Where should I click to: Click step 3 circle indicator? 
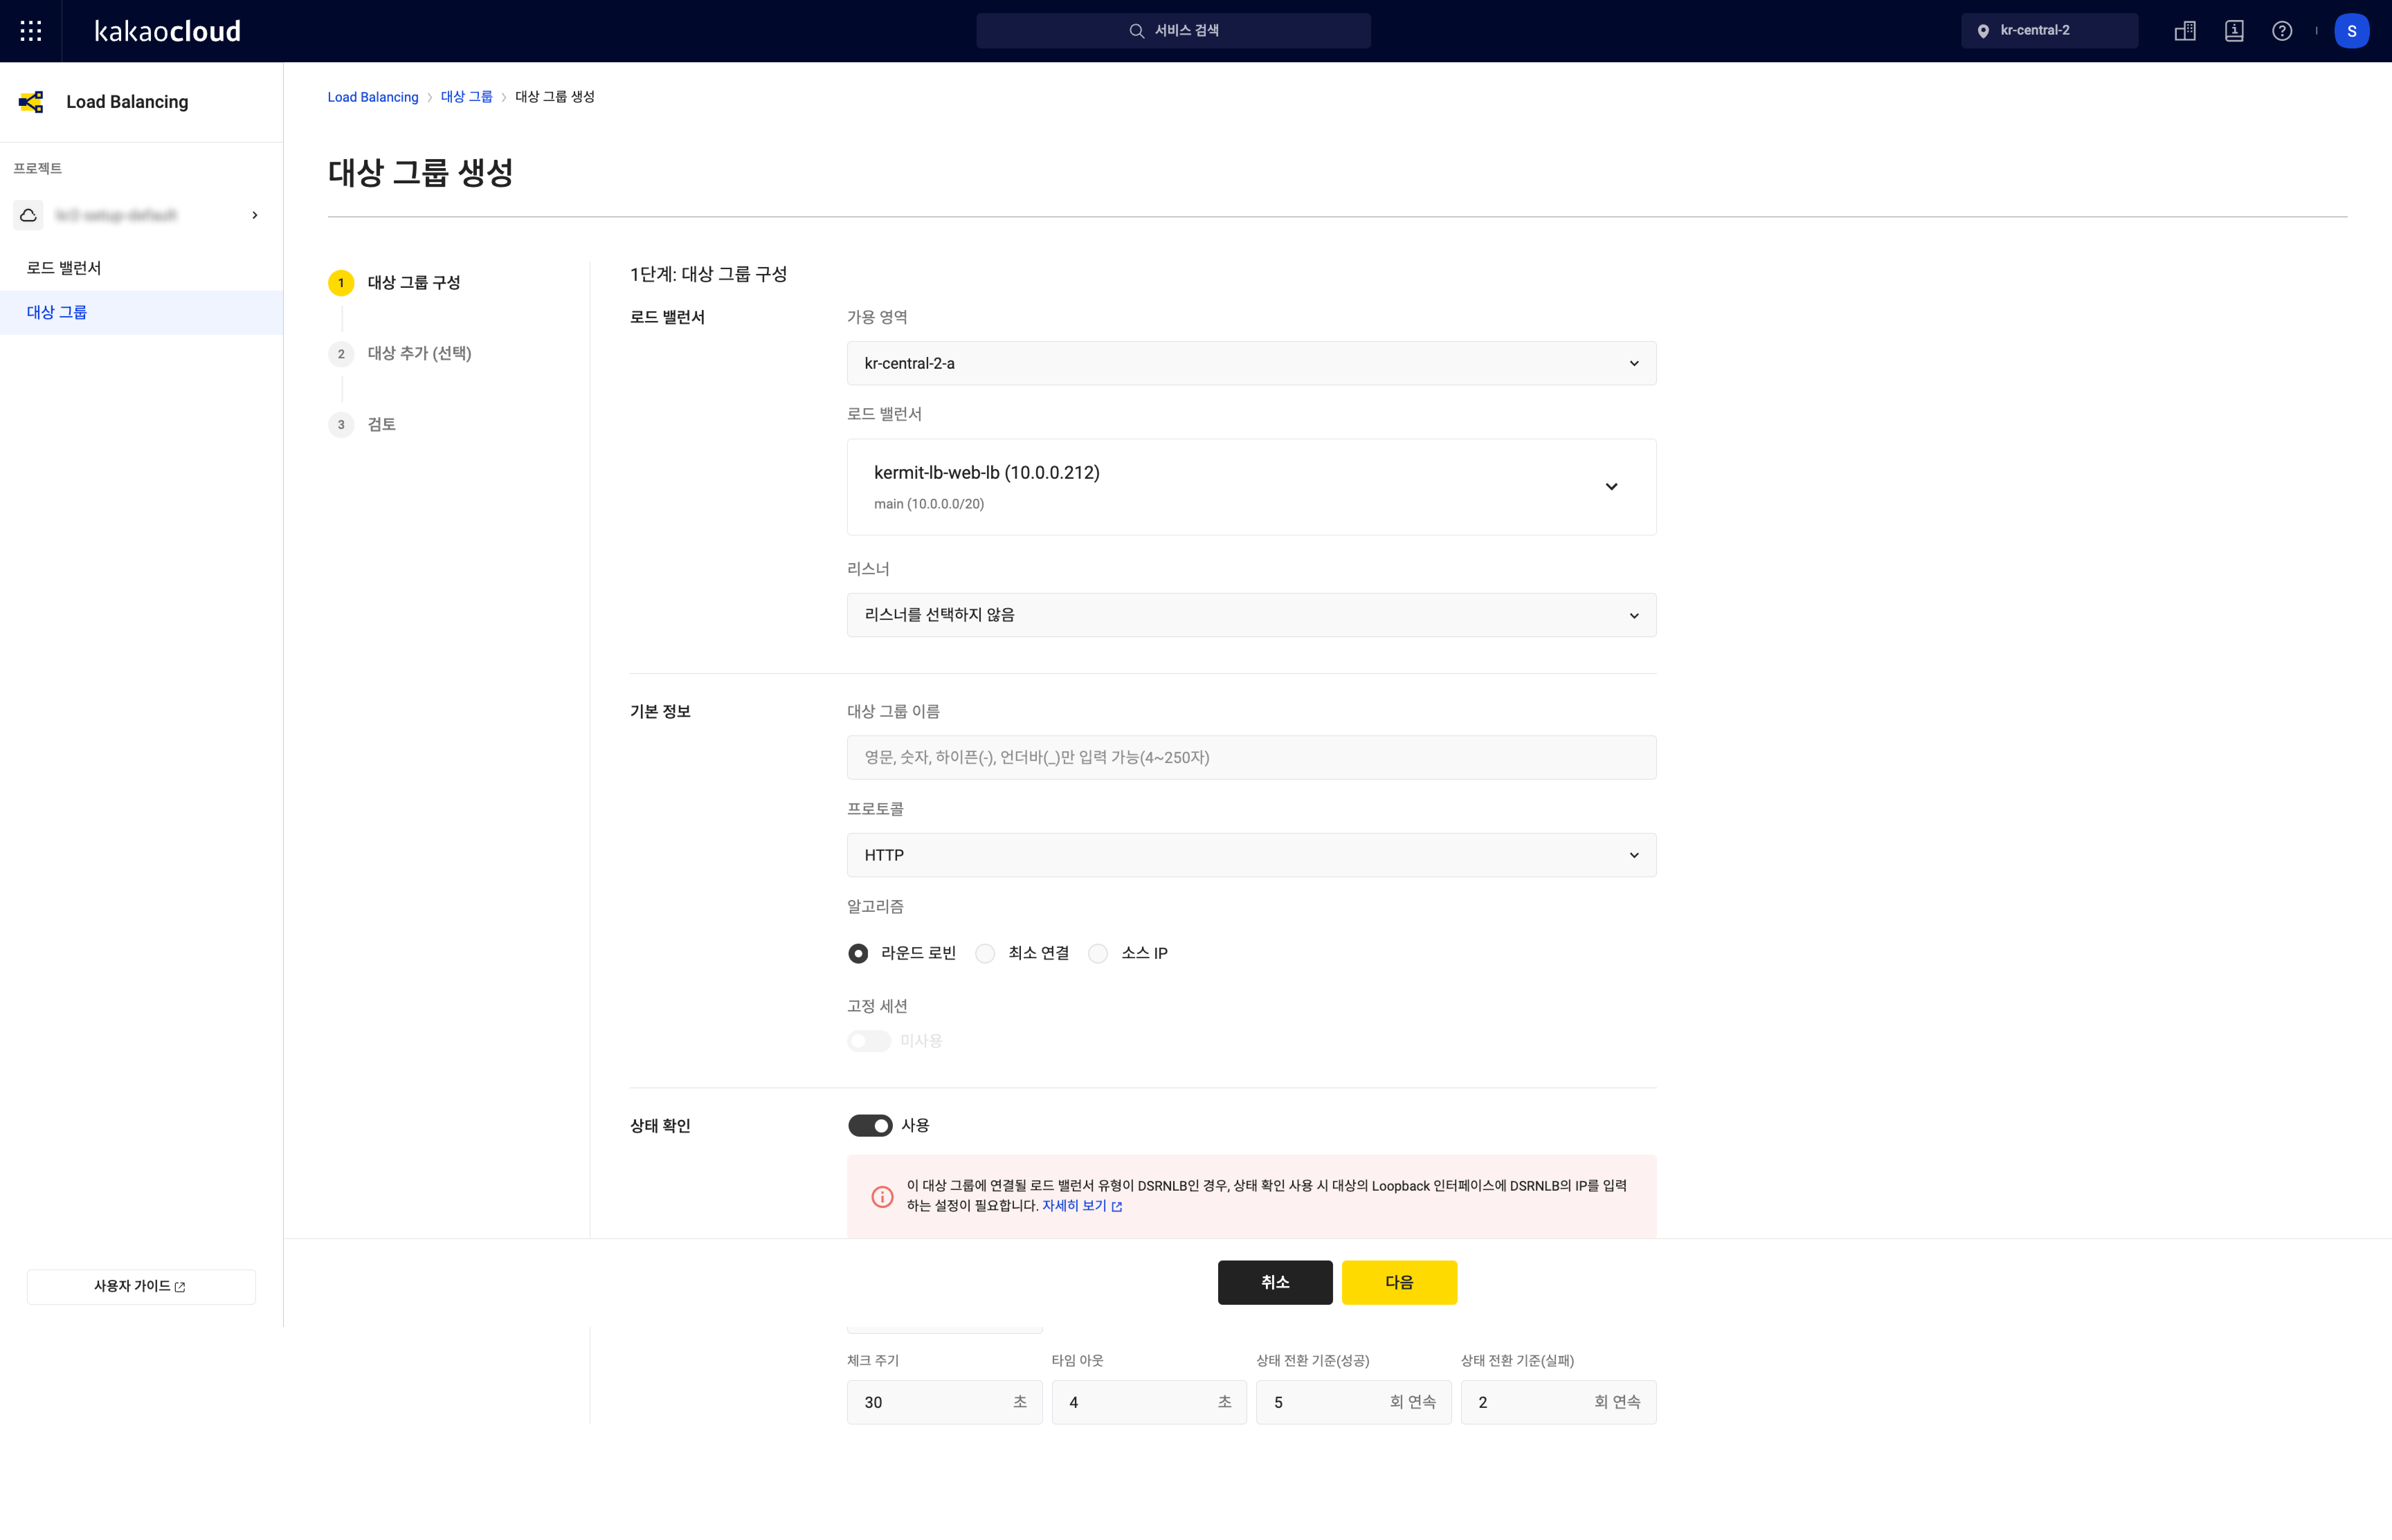coord(341,425)
